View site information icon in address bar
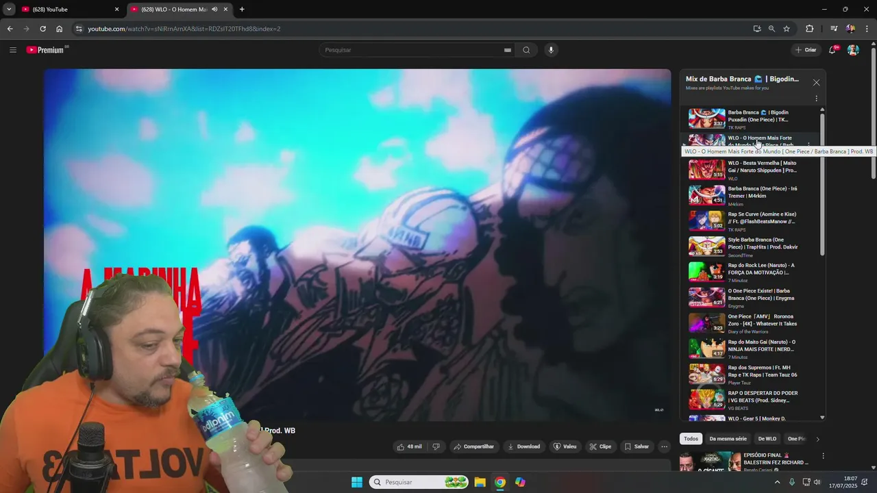This screenshot has width=877, height=493. pyautogui.click(x=79, y=29)
